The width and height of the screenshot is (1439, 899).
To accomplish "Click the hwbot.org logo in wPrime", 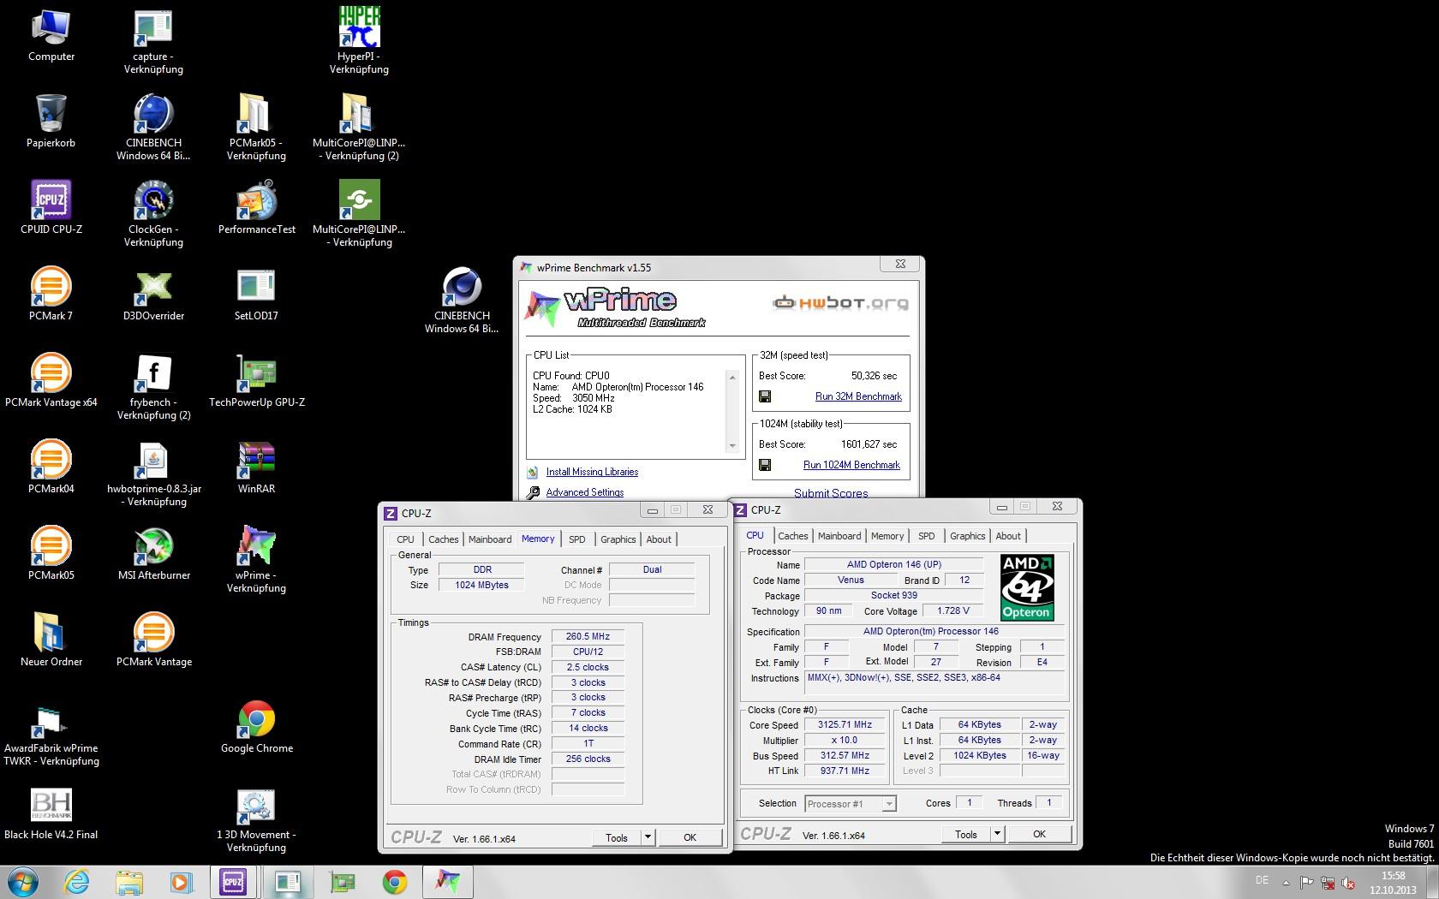I will pos(840,302).
